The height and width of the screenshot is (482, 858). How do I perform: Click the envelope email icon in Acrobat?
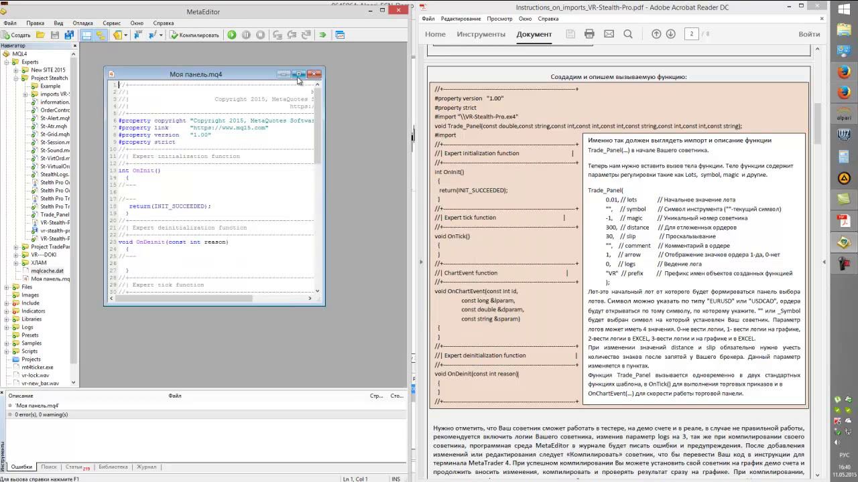609,34
